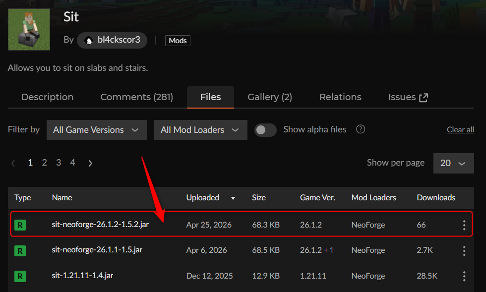Switch to the Gallery (2) tab

270,97
